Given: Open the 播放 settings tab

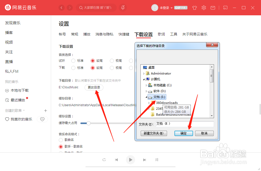Looking at the screenshot, I should 87,34.
